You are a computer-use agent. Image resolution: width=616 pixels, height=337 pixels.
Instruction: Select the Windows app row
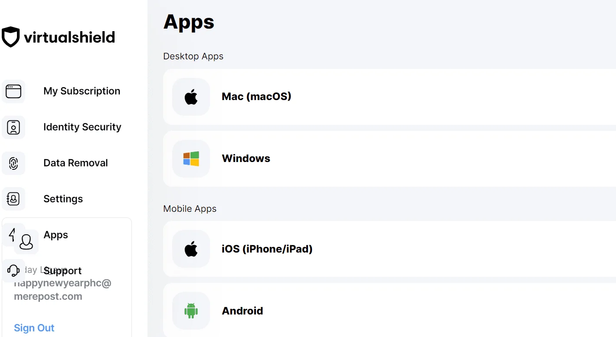(390, 159)
